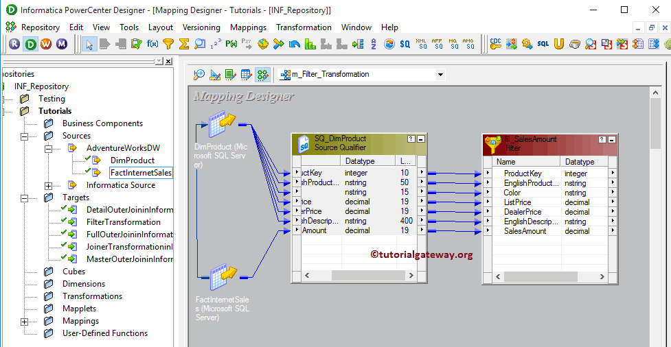Toggle the pointer selection tool

click(x=89, y=44)
